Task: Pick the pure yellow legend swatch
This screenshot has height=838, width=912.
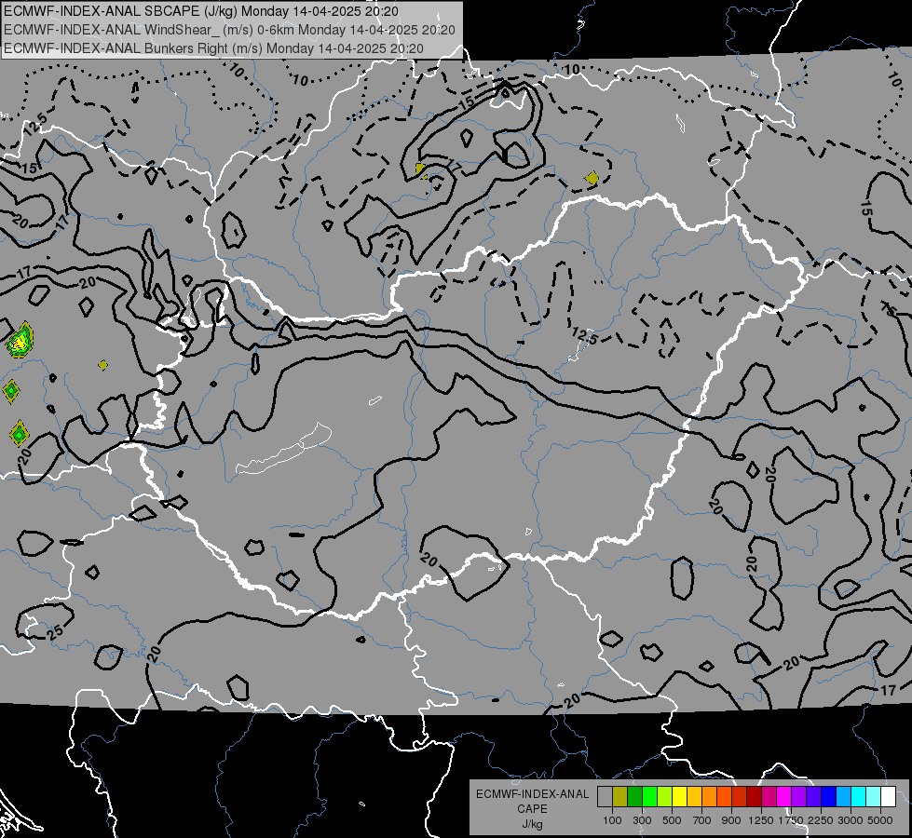Action: [x=679, y=797]
